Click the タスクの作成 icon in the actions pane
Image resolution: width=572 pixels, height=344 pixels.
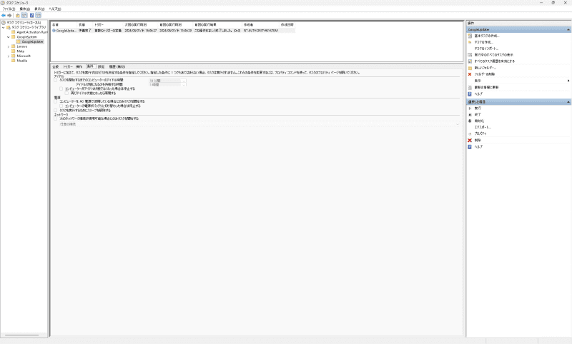tap(470, 42)
